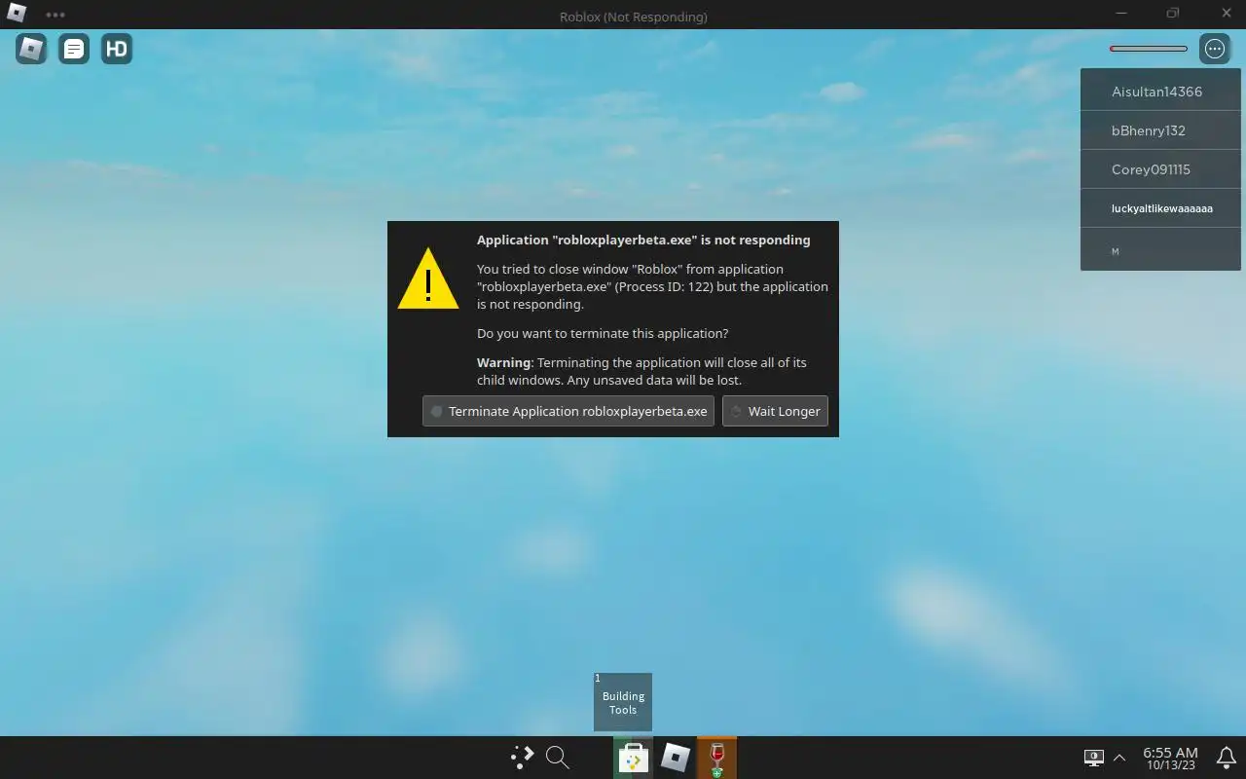This screenshot has width=1246, height=779.
Task: Open the notifications bell
Action: click(1227, 758)
